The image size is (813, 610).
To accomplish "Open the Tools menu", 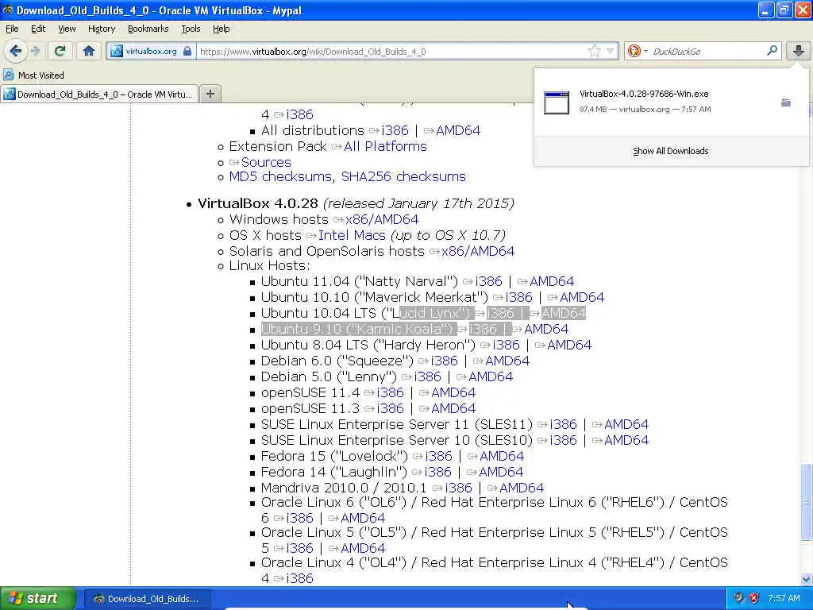I will coord(191,29).
